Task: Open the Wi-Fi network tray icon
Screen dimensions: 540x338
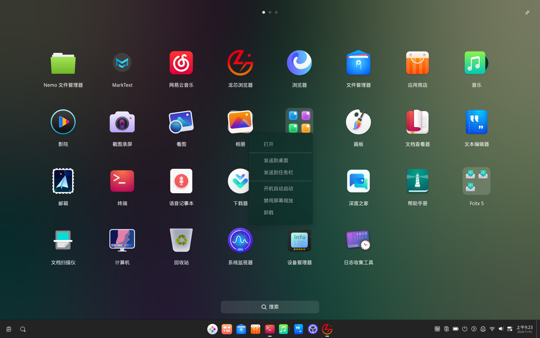Action: [492, 329]
